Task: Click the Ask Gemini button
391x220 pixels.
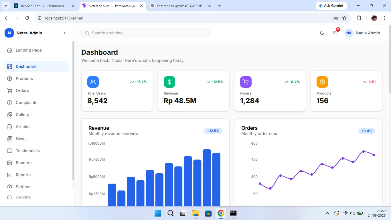Action: 331,6
